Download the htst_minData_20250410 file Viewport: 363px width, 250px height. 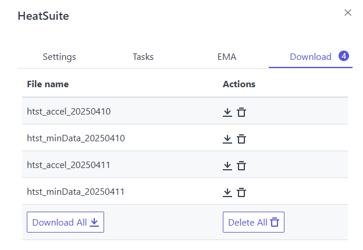point(227,139)
